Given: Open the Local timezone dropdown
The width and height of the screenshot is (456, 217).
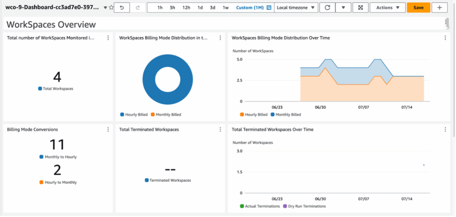Looking at the screenshot, I should pos(296,8).
